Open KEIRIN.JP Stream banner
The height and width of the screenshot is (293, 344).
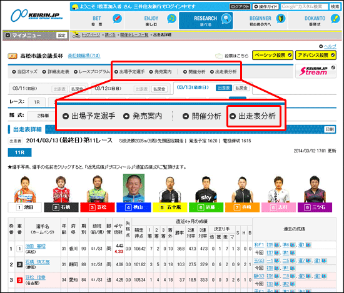(315, 71)
